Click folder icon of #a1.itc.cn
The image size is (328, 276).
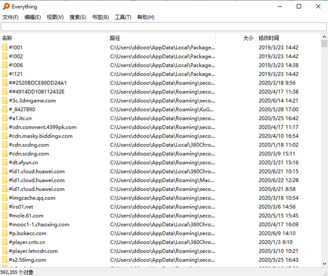(4, 118)
